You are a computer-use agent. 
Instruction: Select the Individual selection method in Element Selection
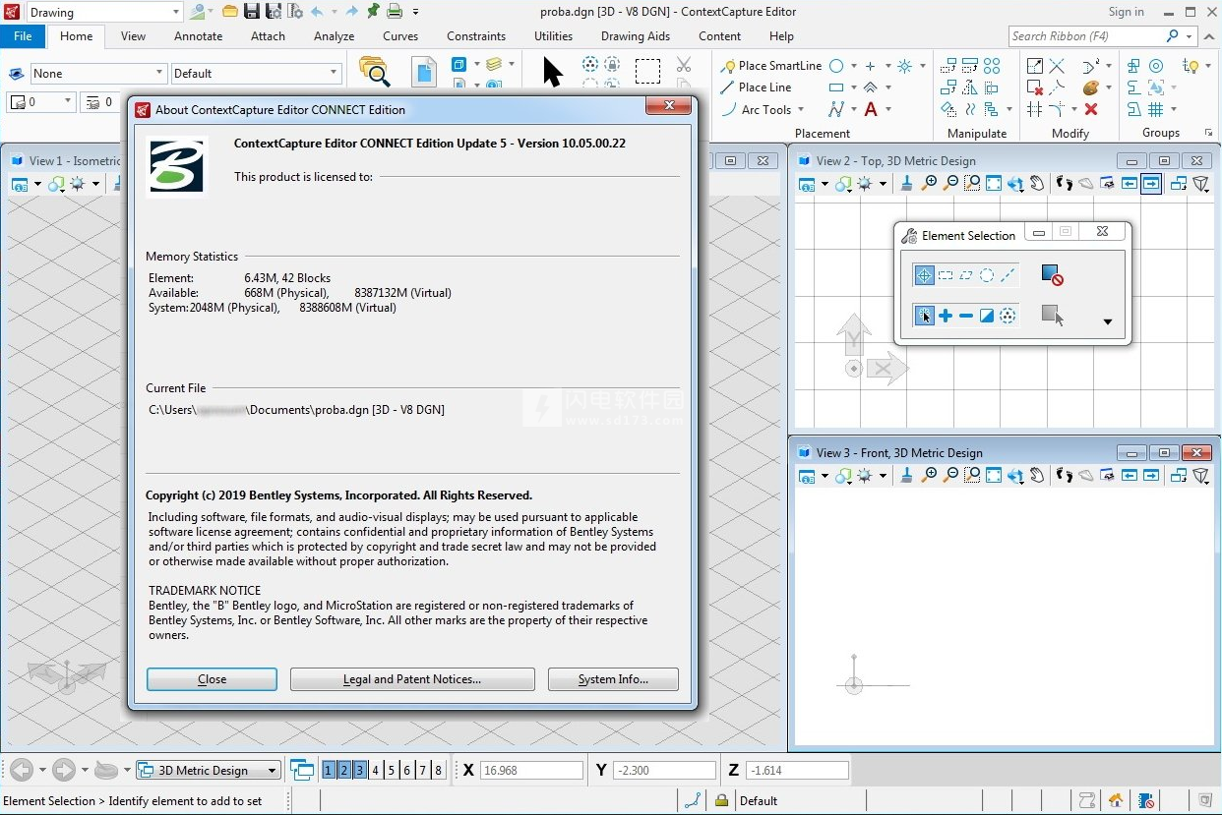[924, 276]
